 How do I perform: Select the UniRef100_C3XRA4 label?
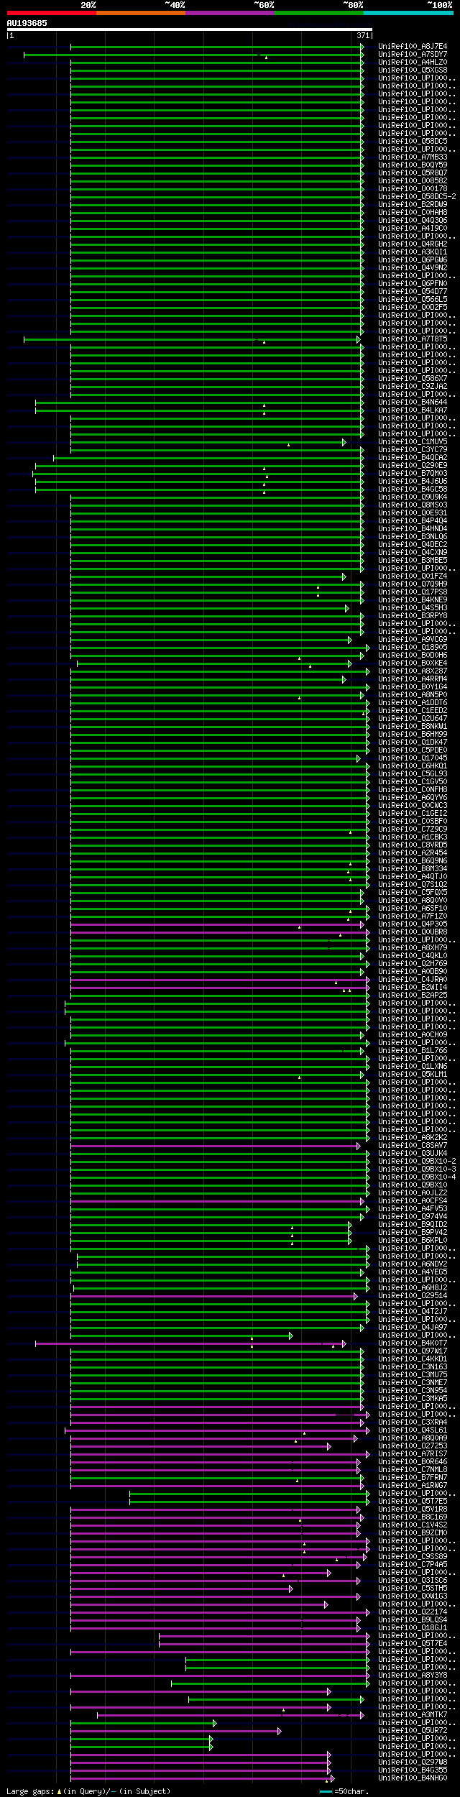tap(413, 1423)
